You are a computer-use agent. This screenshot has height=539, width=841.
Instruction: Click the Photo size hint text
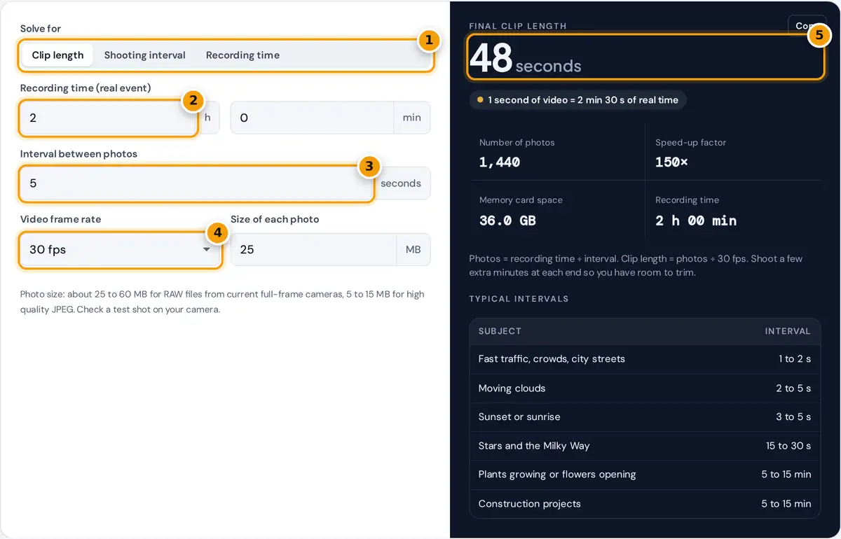(222, 302)
